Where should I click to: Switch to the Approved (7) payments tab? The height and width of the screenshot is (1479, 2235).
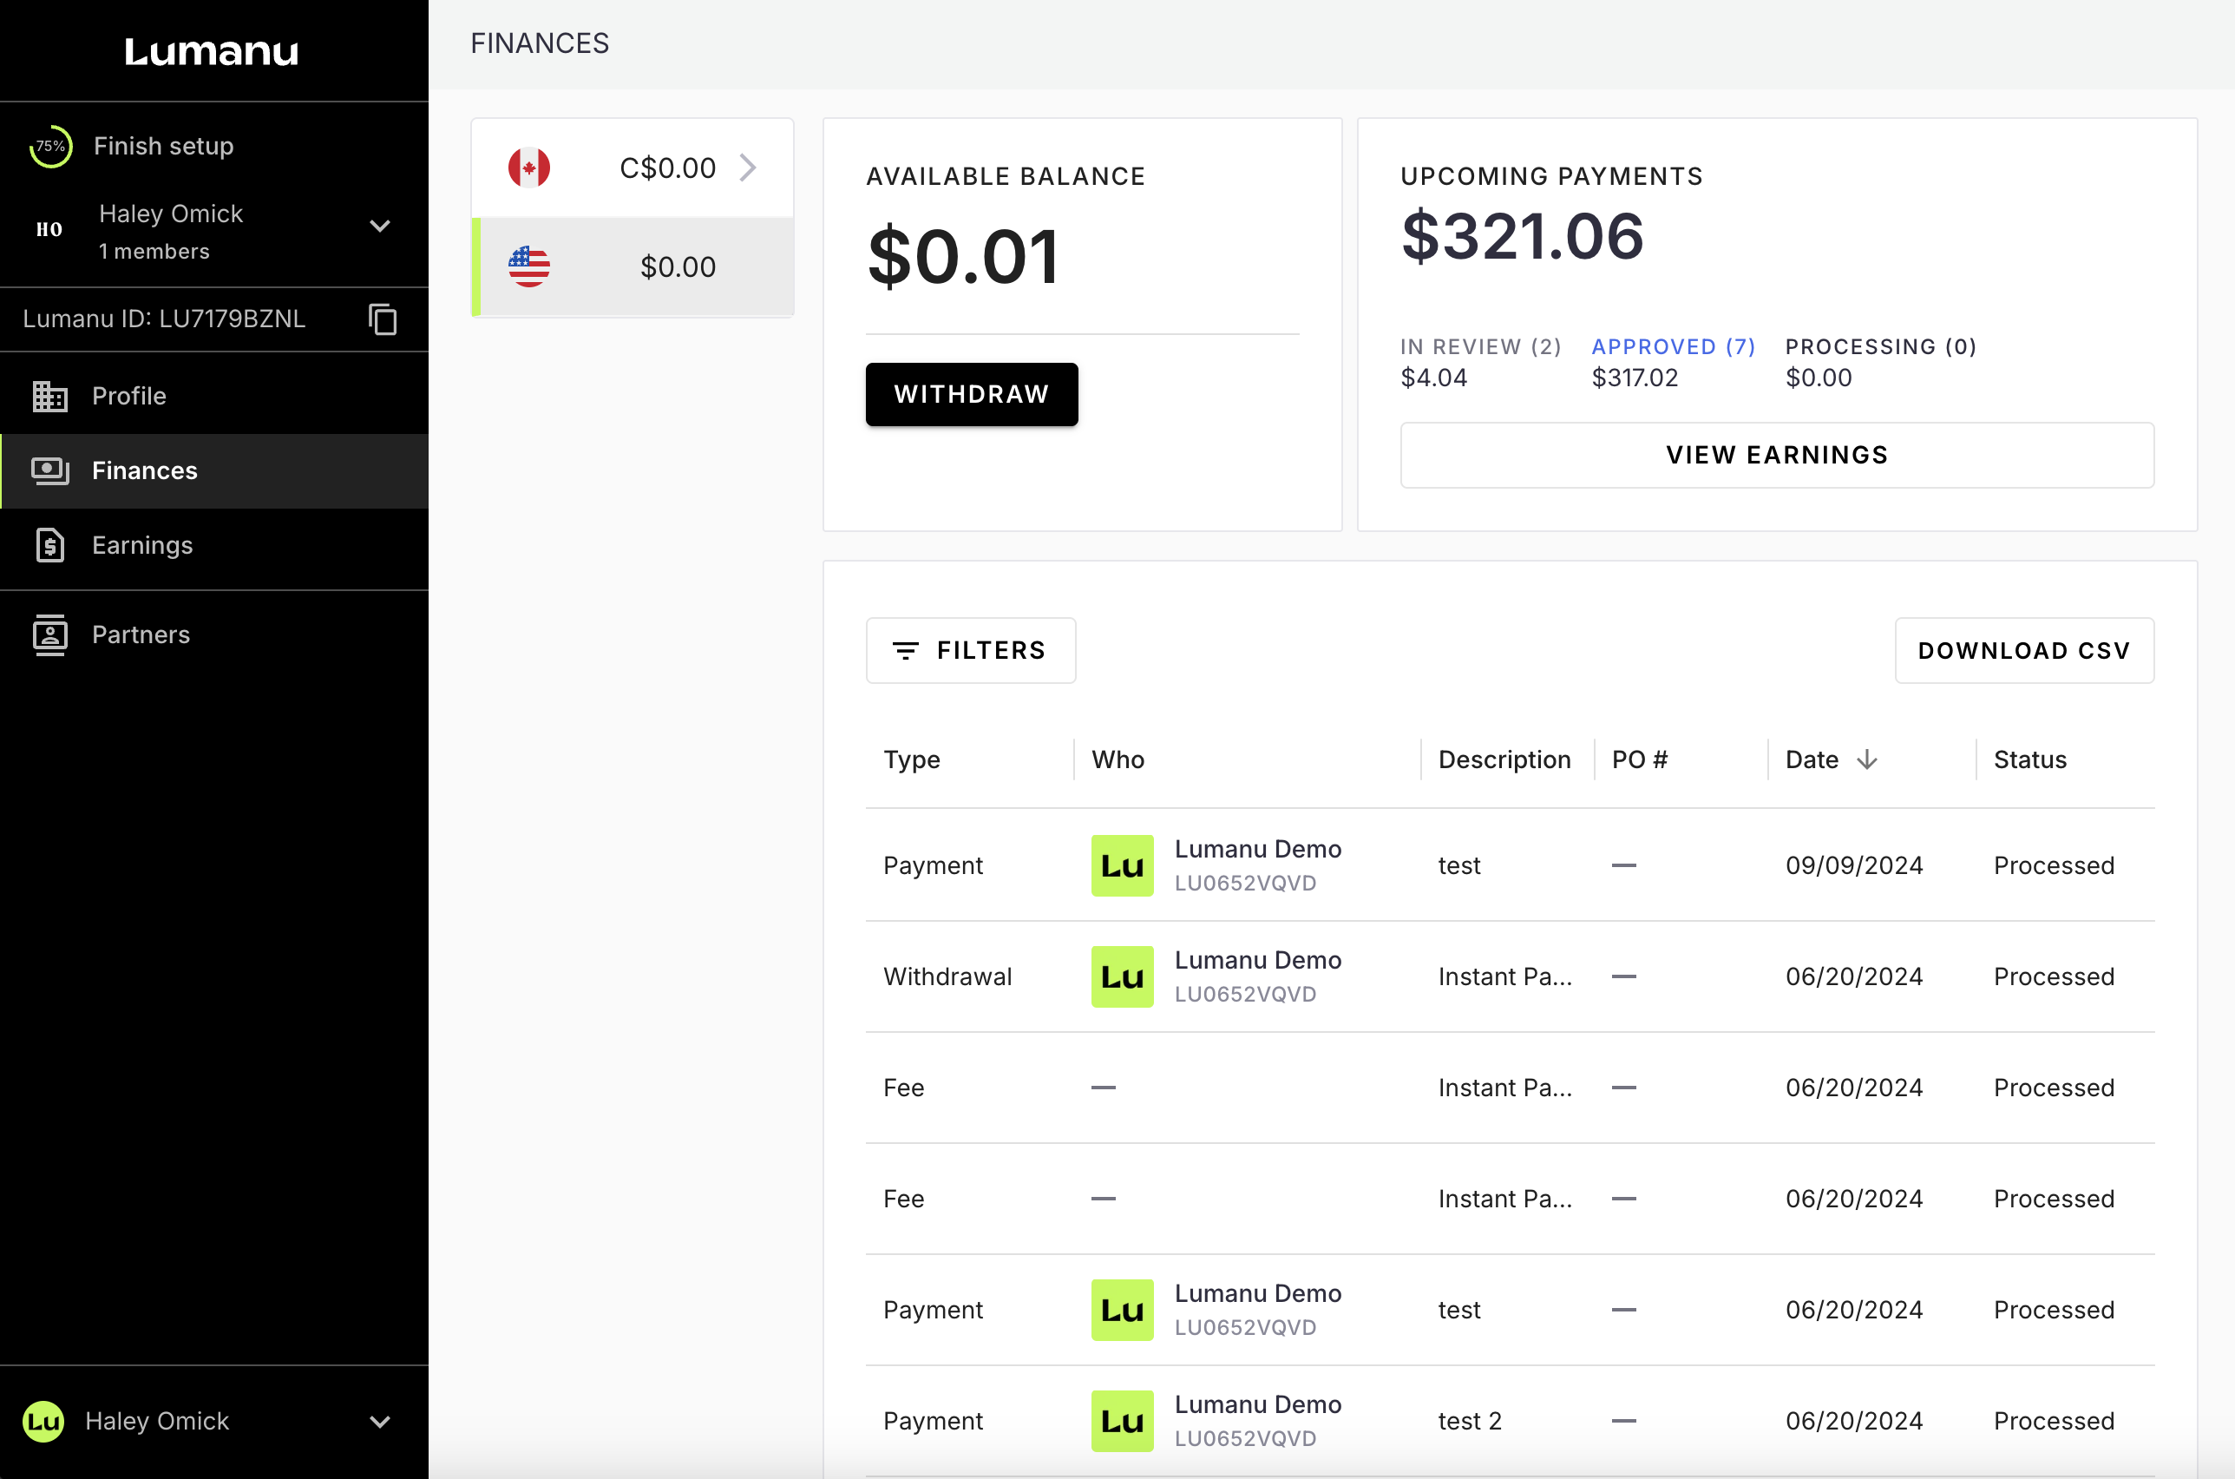pyautogui.click(x=1672, y=347)
